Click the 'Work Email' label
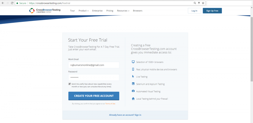 click(73, 59)
